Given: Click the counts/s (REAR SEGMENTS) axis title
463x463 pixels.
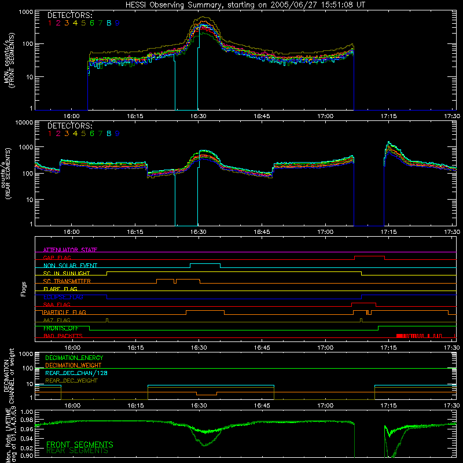Looking at the screenshot, I should tap(6, 174).
